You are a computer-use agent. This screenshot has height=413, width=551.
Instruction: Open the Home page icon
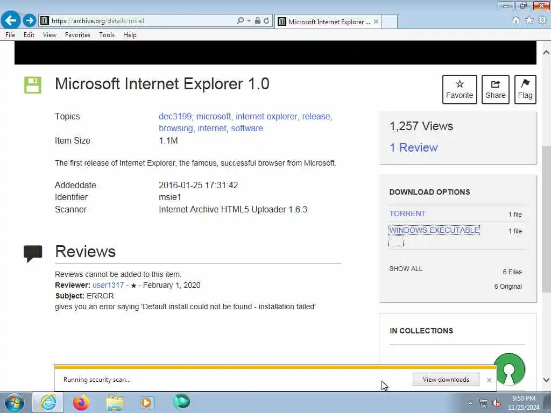pos(516,20)
